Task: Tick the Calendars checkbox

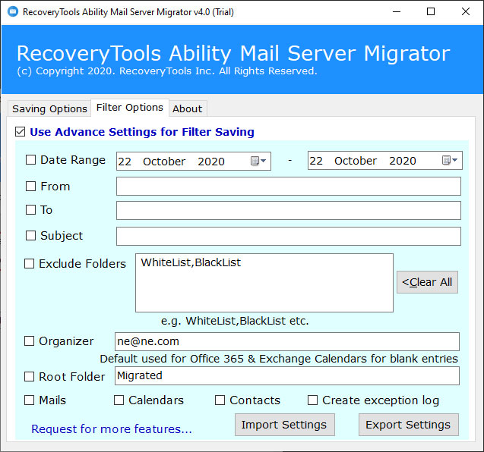Action: point(119,400)
